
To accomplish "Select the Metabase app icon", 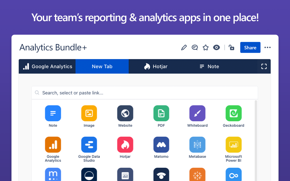I will coord(197,144).
